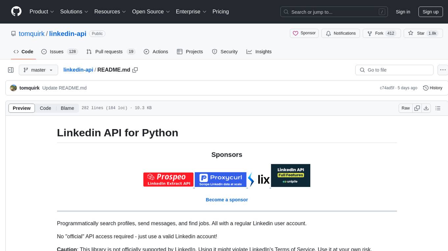Viewport: 448px width, 251px height.
Task: Select the Blame view
Action: point(68,108)
